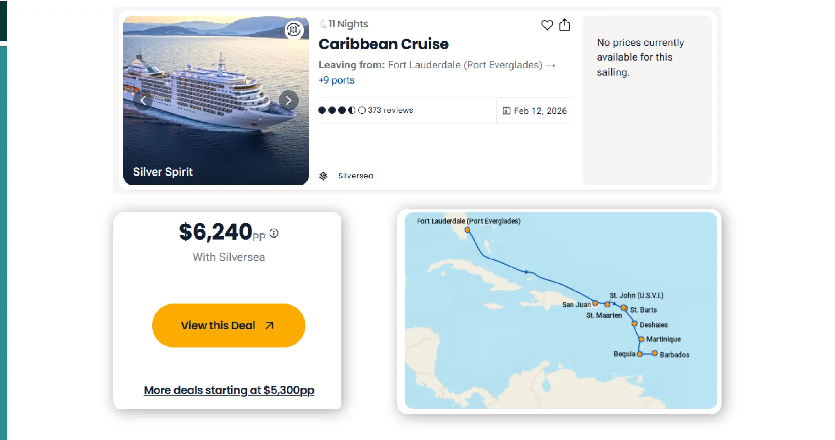Image resolution: width=835 pixels, height=440 pixels.
Task: Select the Martinique port marker
Action: point(641,339)
